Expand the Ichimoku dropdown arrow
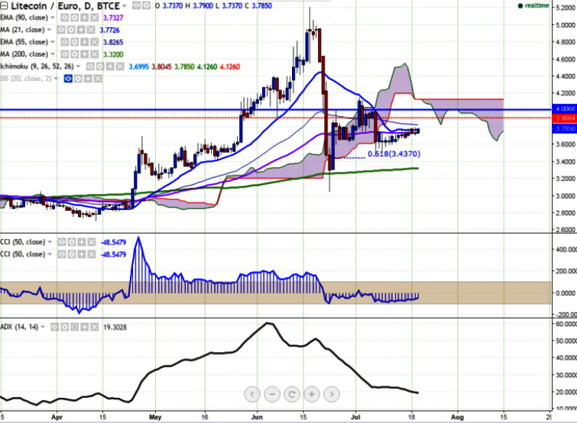 pos(79,66)
